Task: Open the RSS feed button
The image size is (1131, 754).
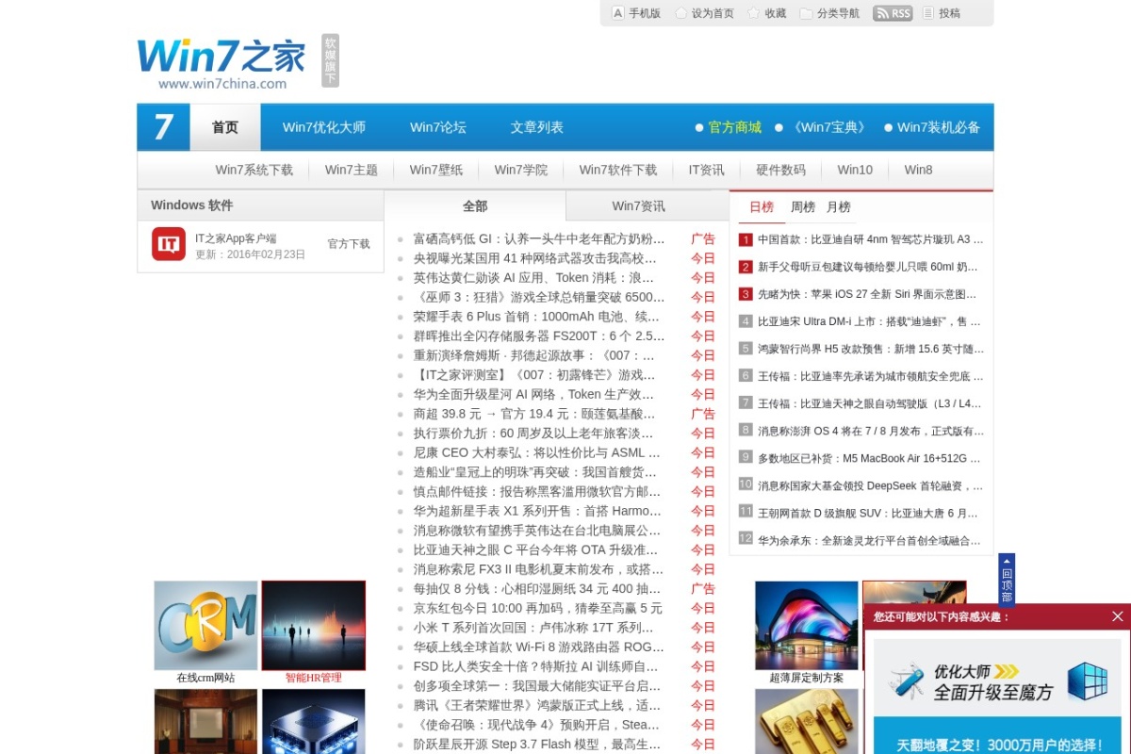Action: tap(893, 13)
